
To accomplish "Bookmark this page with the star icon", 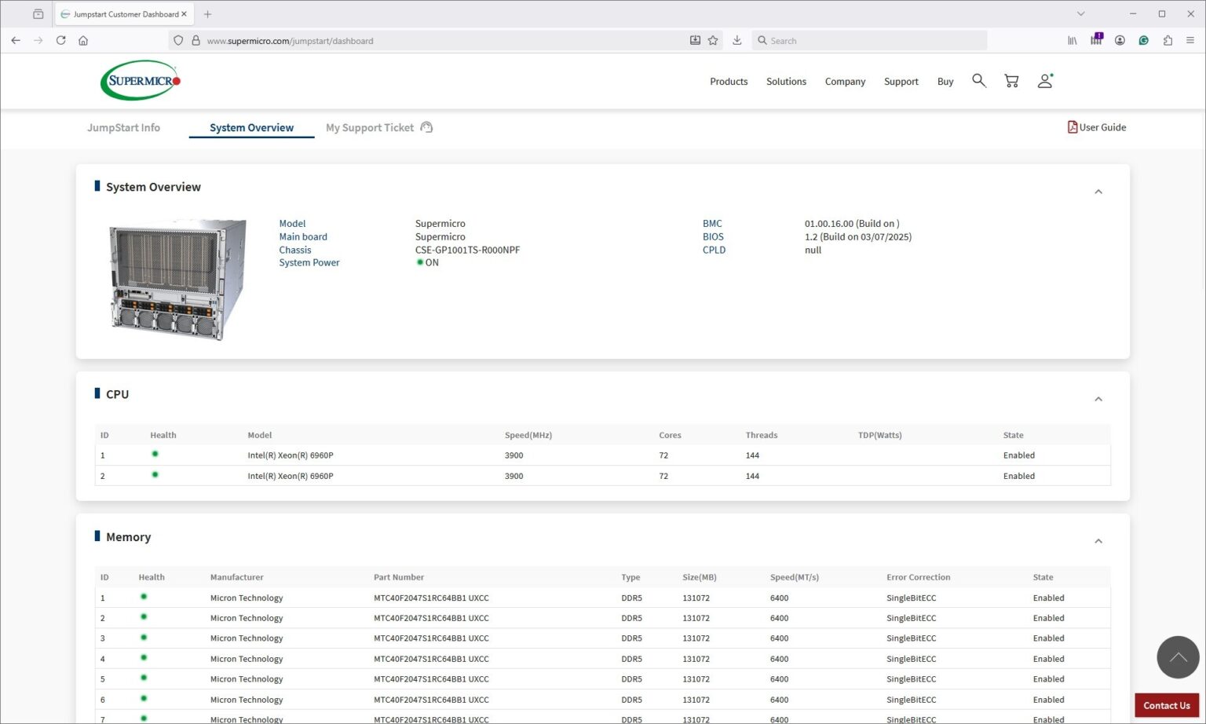I will click(x=713, y=40).
